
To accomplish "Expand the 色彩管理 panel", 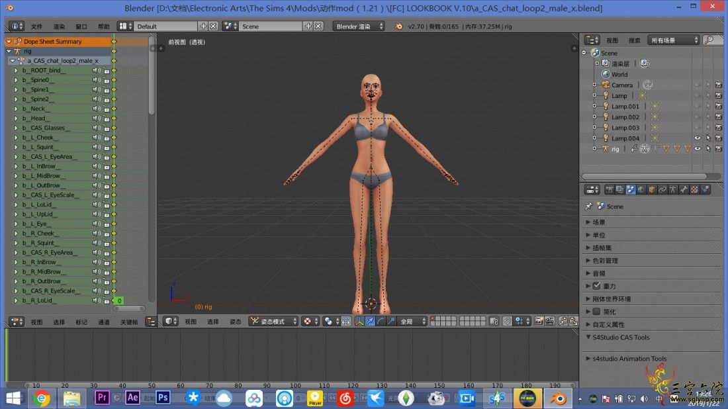I will pos(588,261).
